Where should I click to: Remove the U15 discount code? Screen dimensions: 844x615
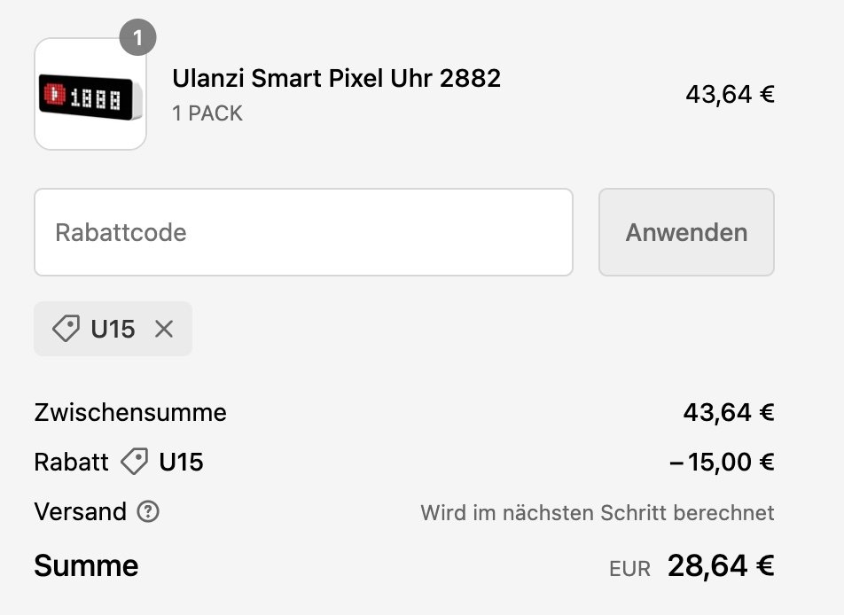(164, 330)
